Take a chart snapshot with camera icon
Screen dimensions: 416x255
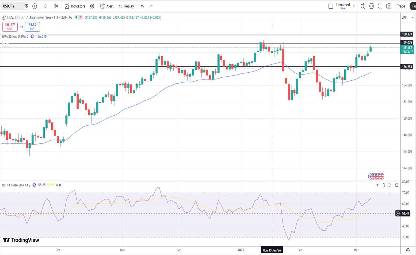click(389, 6)
